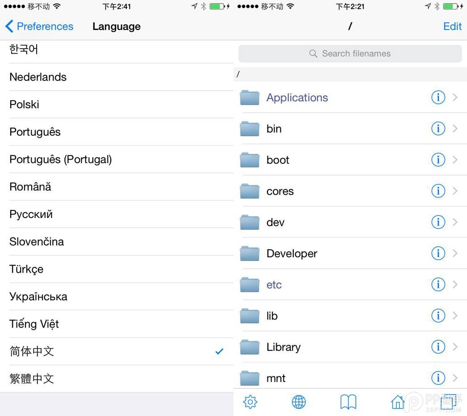
Task: Click the boot folder icon
Action: point(250,160)
